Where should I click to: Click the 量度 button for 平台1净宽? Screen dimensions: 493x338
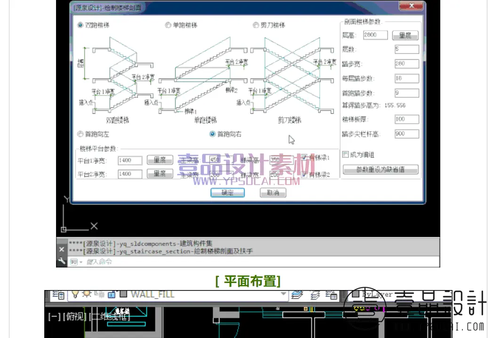(x=160, y=160)
